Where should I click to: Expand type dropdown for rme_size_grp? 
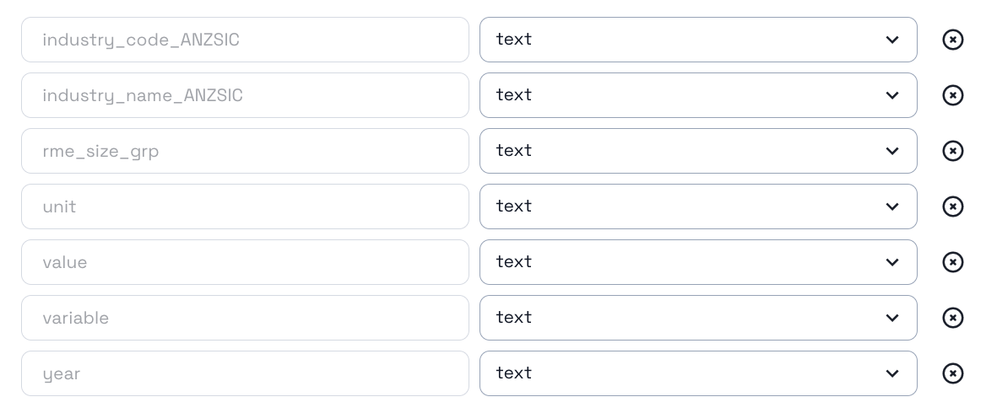pos(697,151)
